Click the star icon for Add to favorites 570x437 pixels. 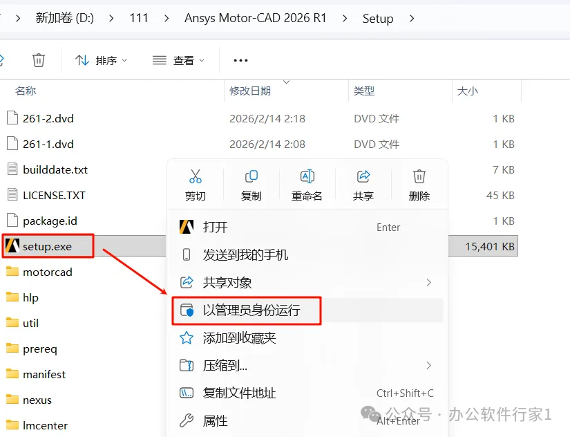click(187, 337)
